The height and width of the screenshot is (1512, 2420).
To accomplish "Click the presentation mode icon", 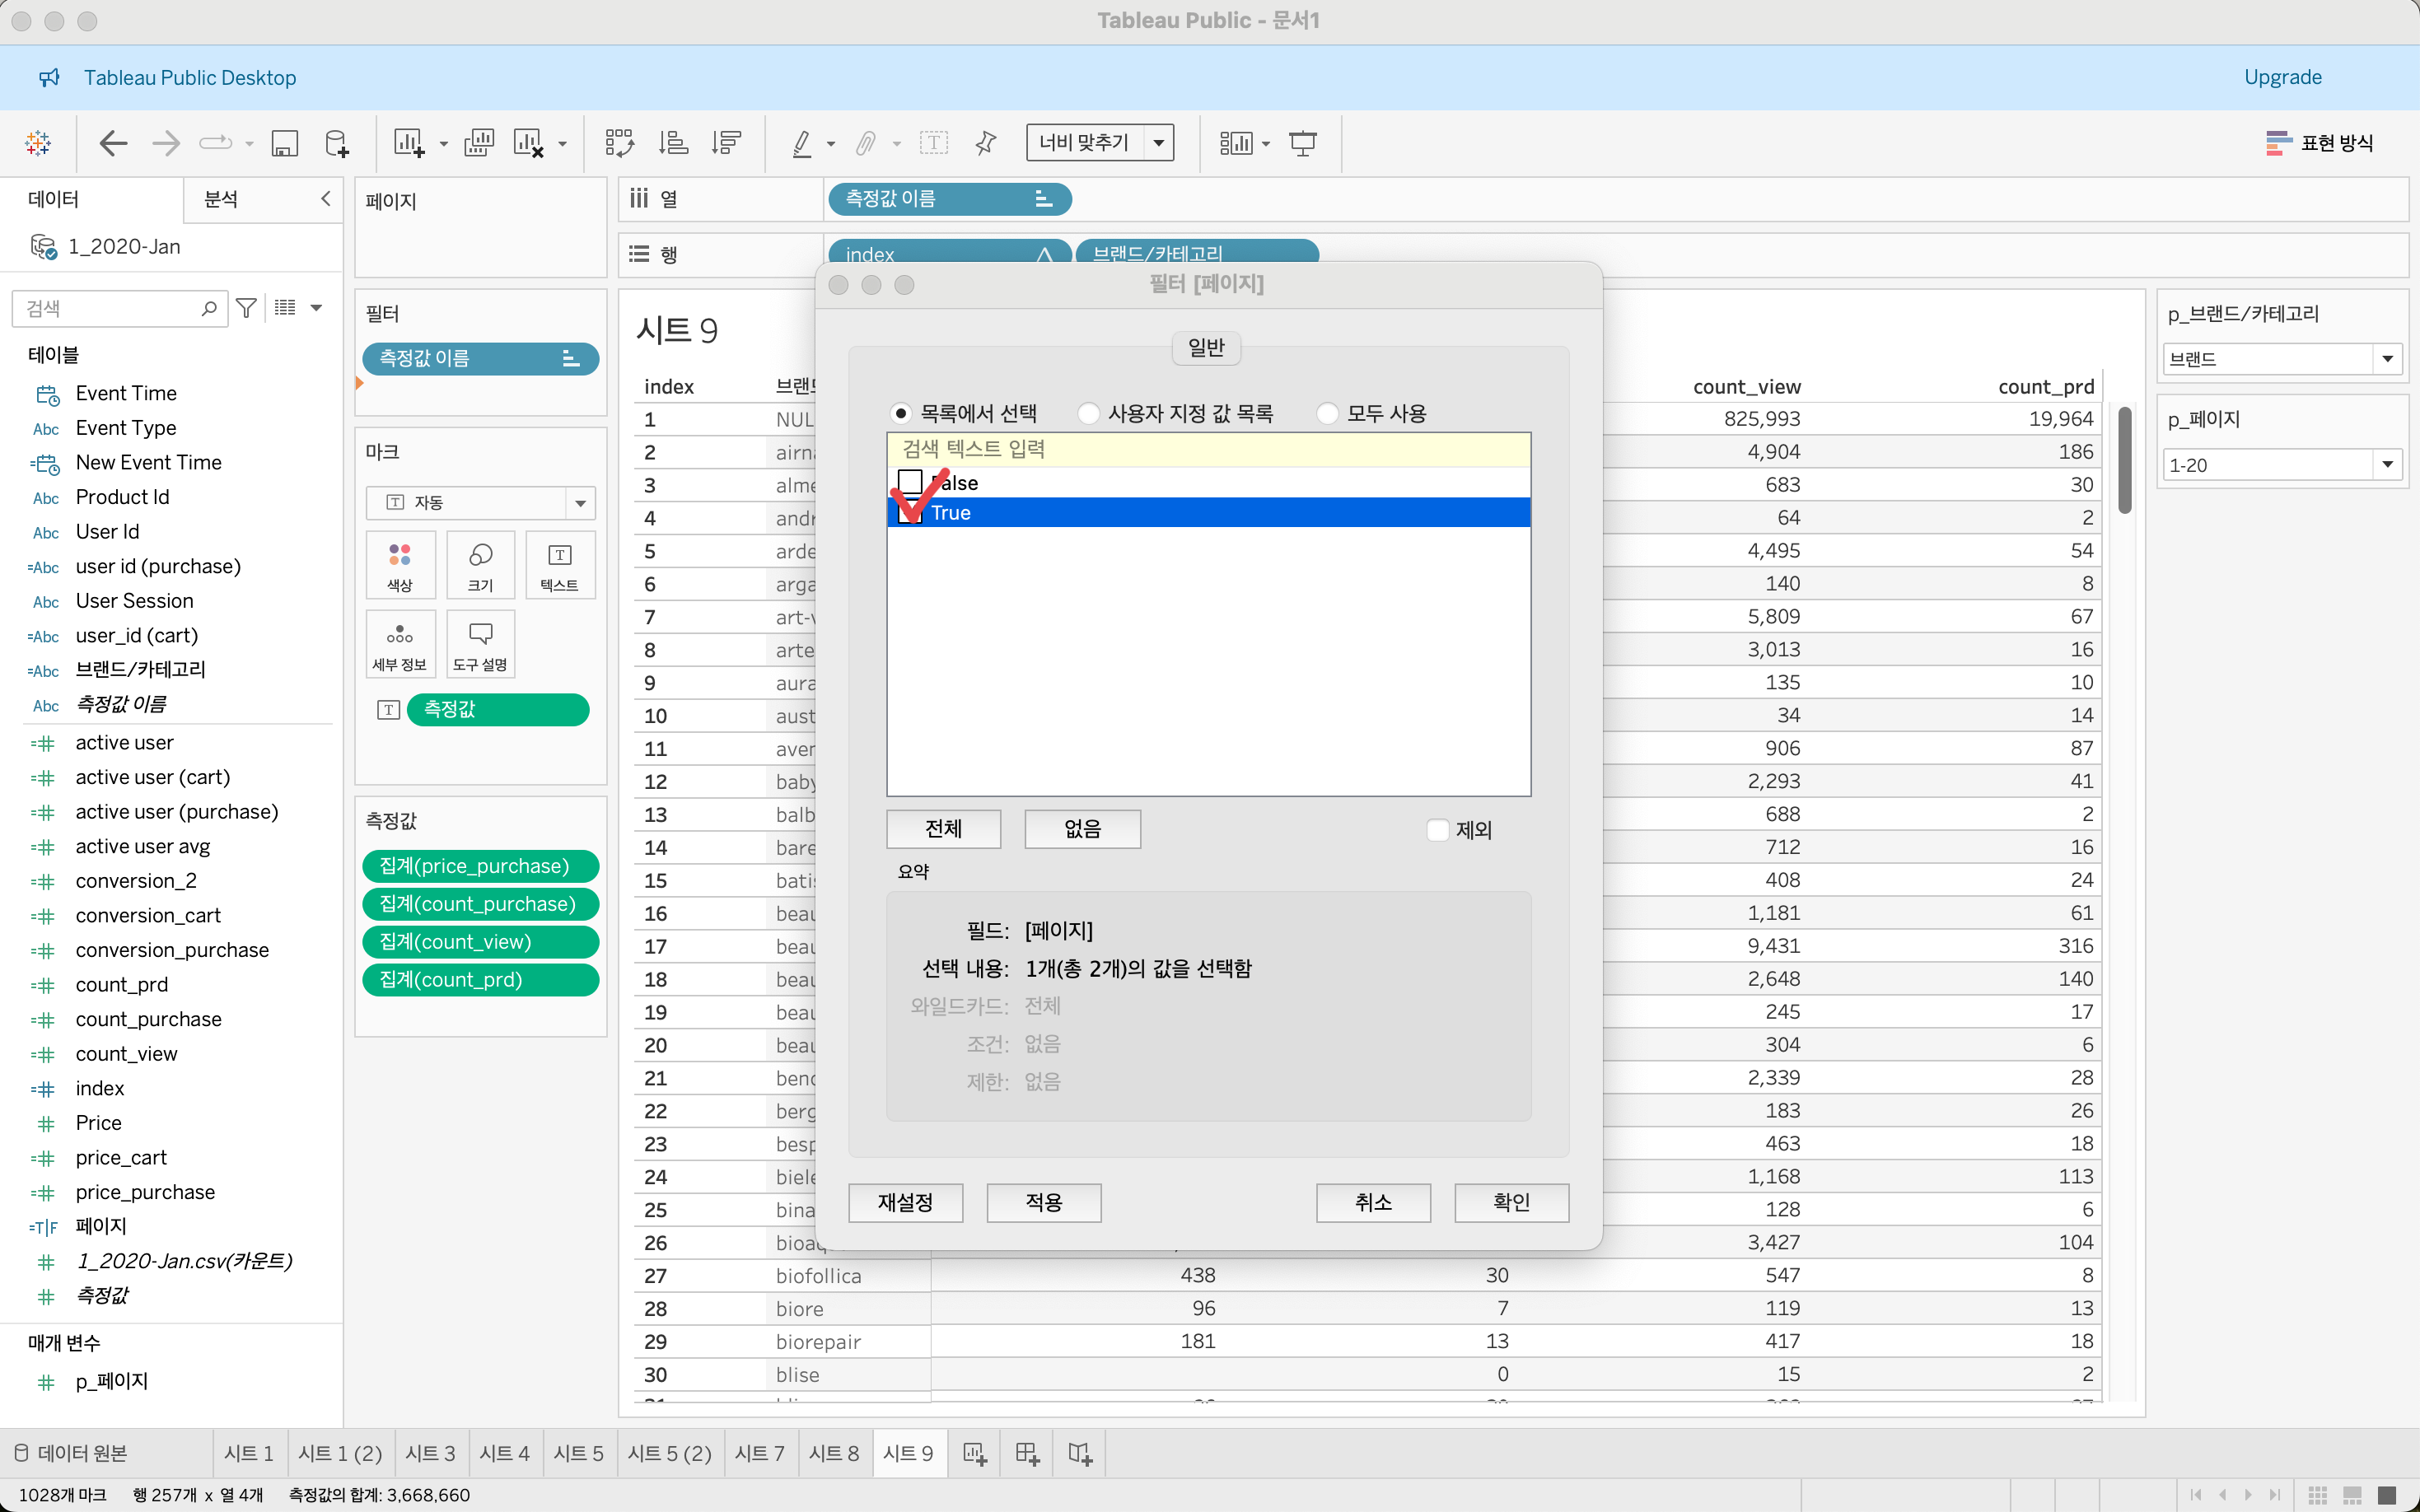I will click(1302, 143).
